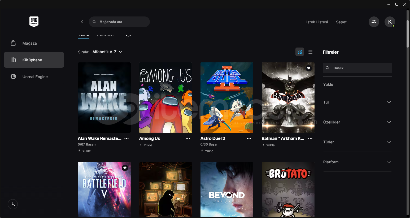The image size is (410, 218).
Task: Click the Başlık filter input
Action: [357, 68]
